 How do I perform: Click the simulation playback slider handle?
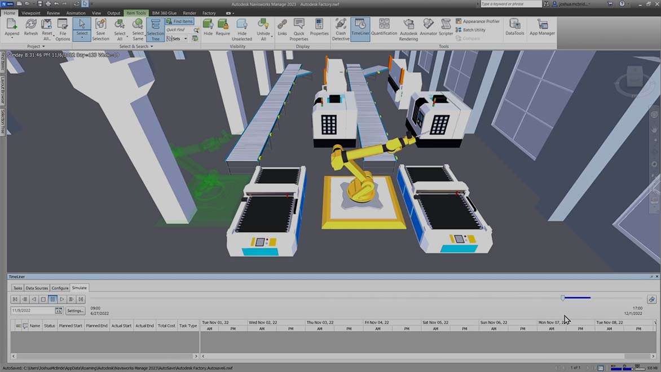pyautogui.click(x=562, y=298)
